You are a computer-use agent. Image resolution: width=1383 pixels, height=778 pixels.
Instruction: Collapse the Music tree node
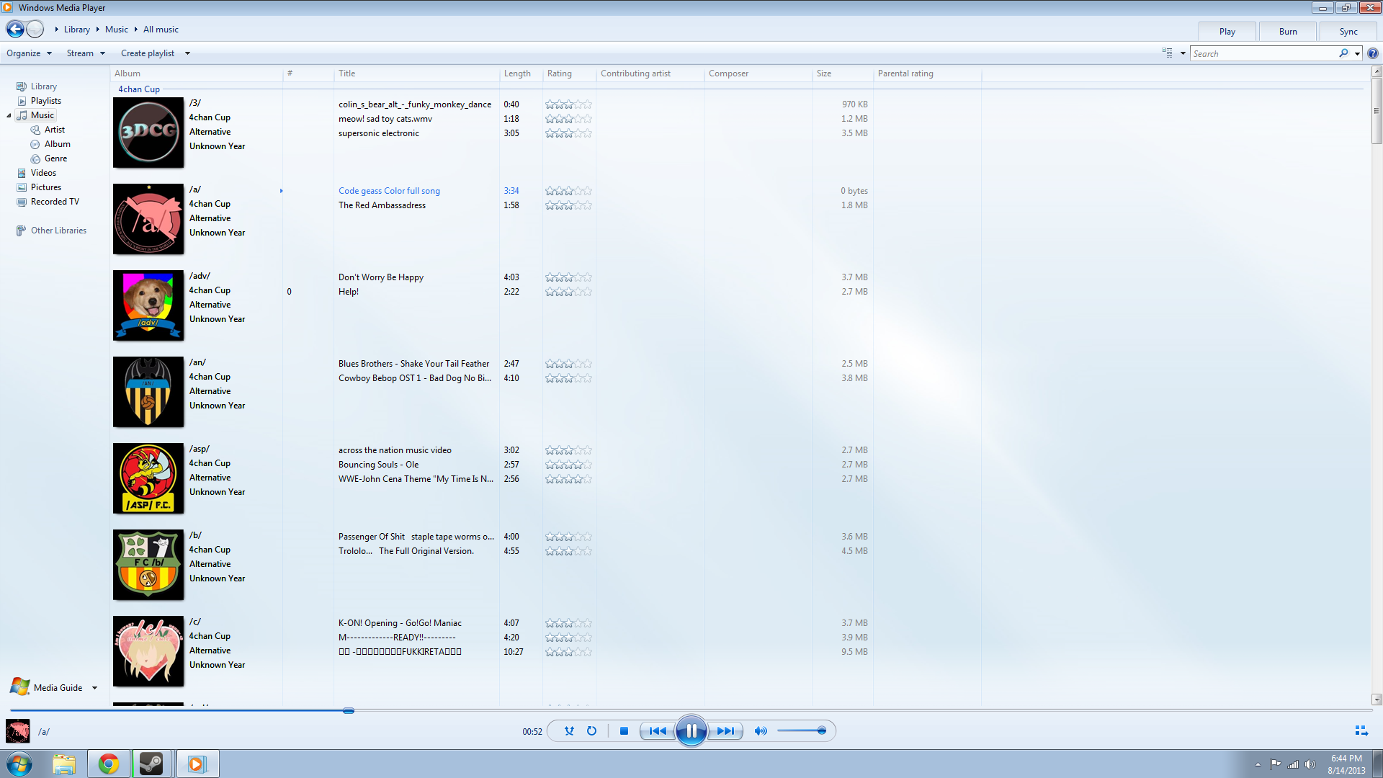(9, 115)
